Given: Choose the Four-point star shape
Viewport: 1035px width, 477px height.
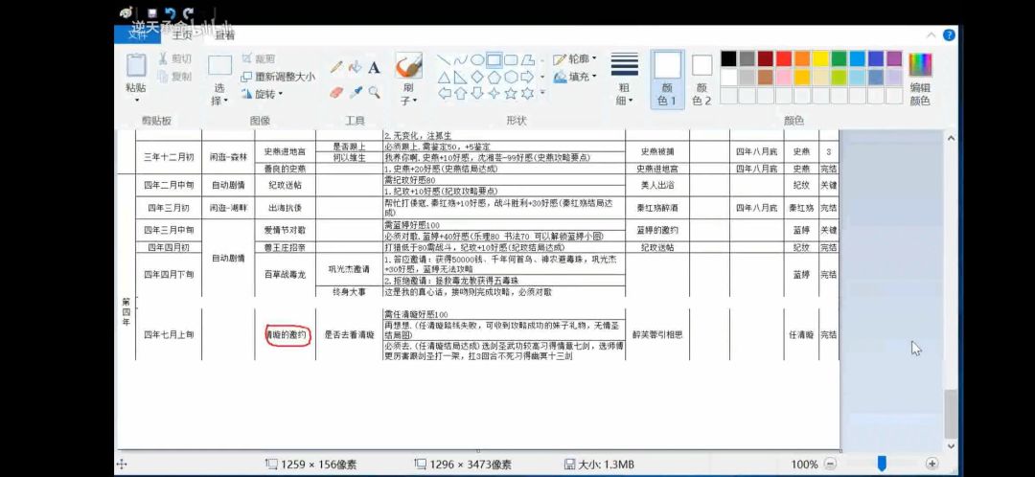Looking at the screenshot, I should point(494,94).
